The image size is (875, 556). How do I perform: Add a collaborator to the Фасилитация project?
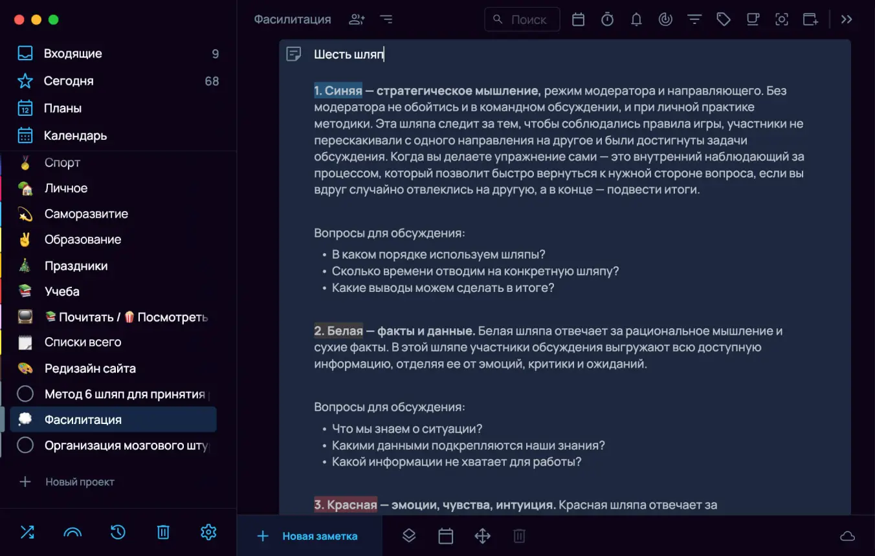pyautogui.click(x=356, y=19)
